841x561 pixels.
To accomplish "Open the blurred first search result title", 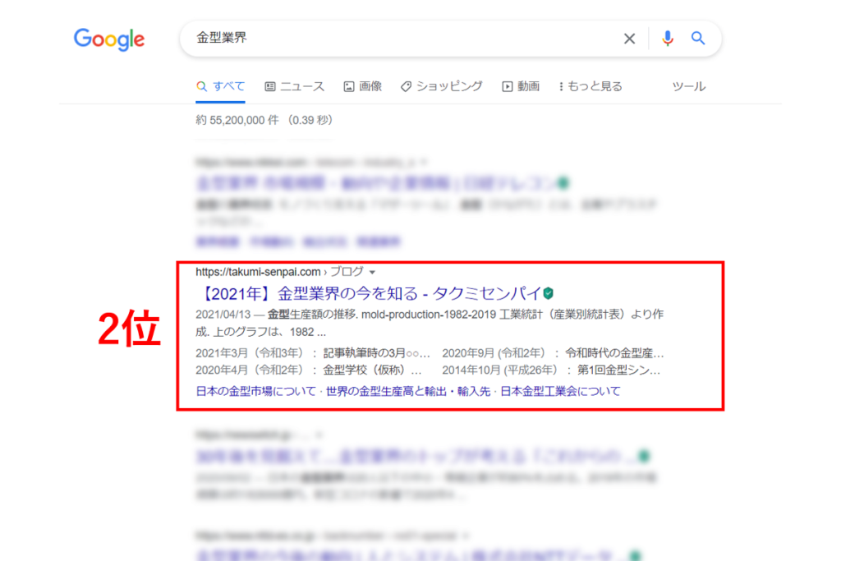I will [376, 183].
